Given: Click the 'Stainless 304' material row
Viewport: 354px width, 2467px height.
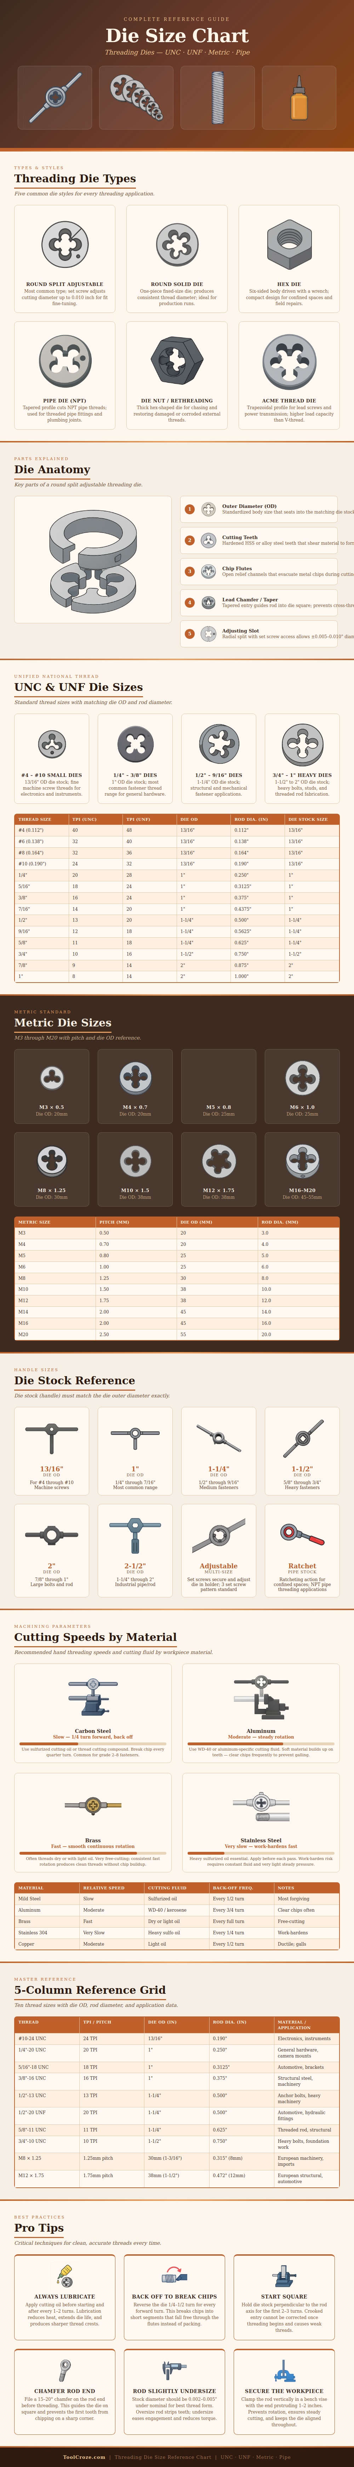Looking at the screenshot, I should pyautogui.click(x=177, y=1933).
